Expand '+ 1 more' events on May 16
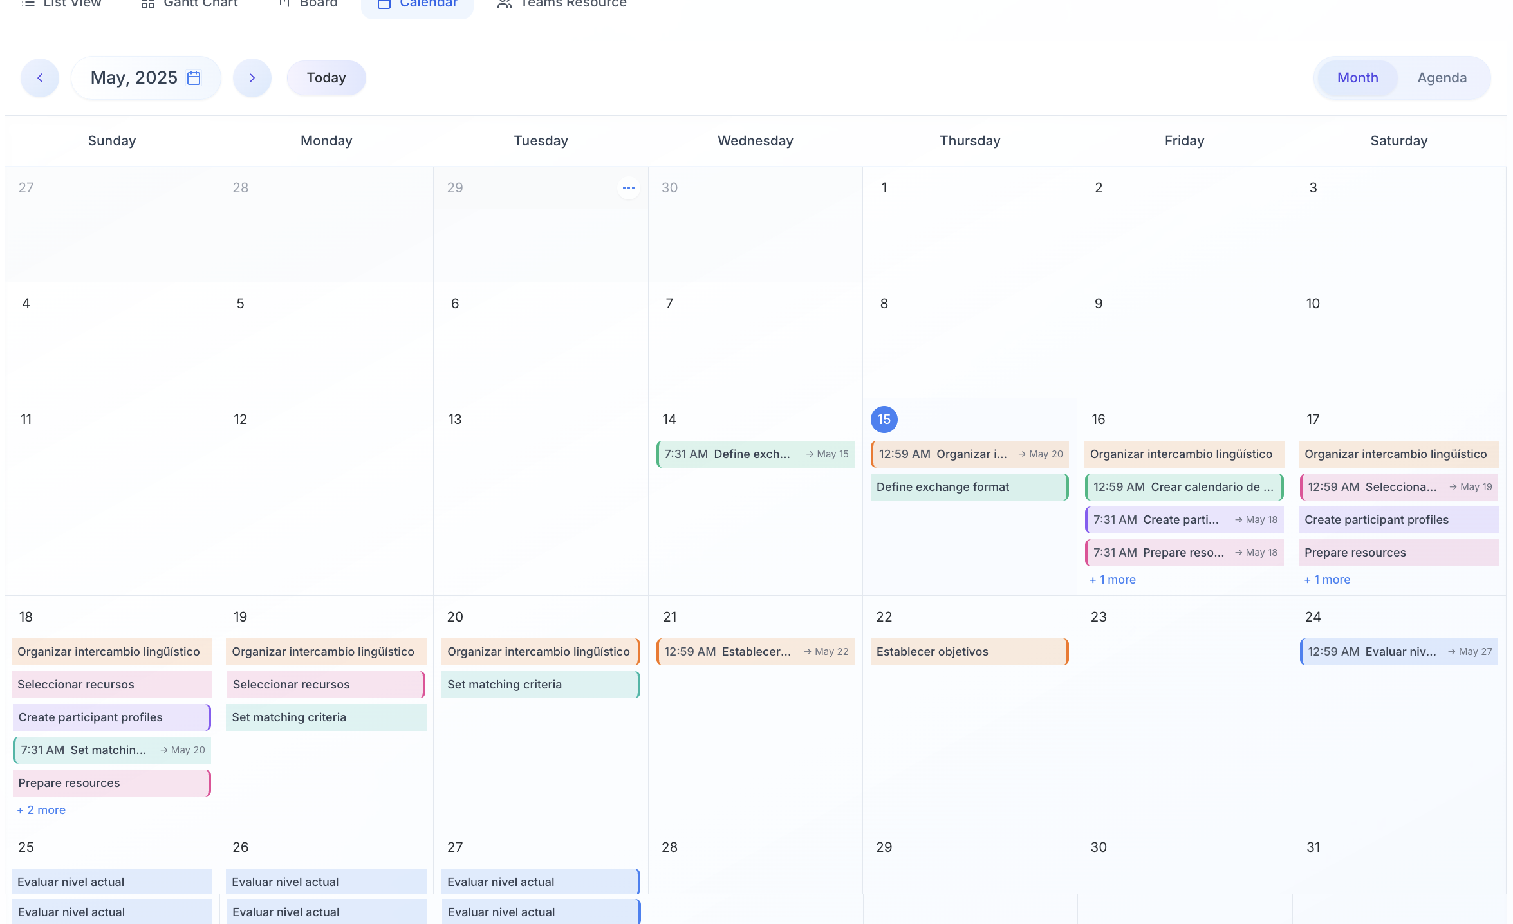This screenshot has height=924, width=1513. [1113, 580]
